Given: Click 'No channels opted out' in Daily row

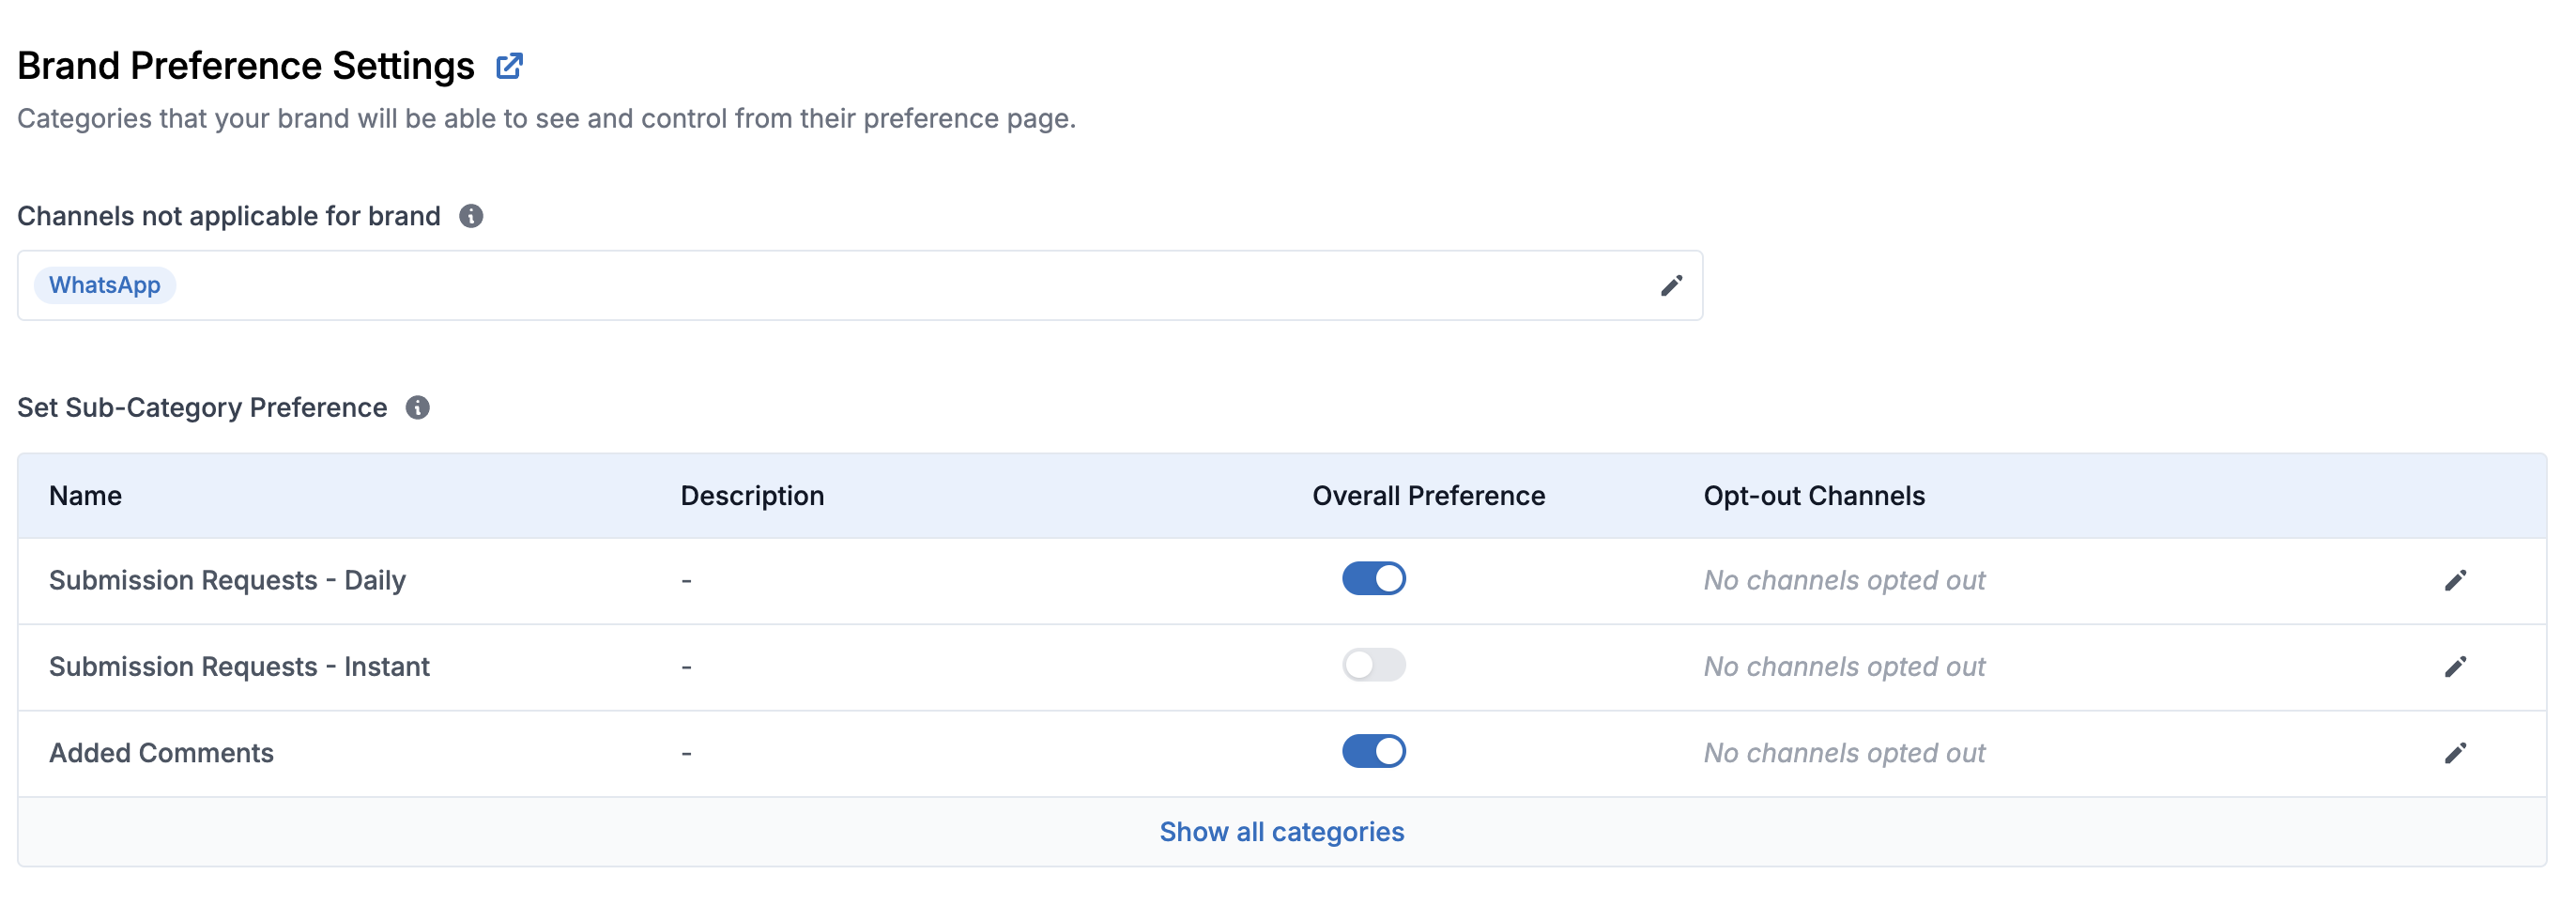Looking at the screenshot, I should point(1844,581).
